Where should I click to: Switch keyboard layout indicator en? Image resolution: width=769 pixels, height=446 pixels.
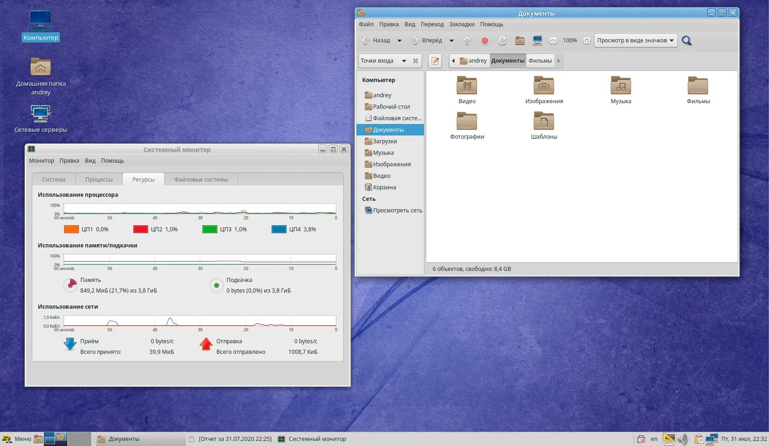pos(654,439)
